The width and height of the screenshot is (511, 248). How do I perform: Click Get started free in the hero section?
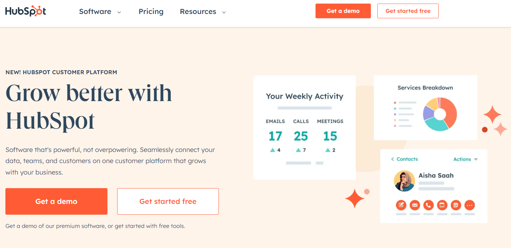pos(168,201)
